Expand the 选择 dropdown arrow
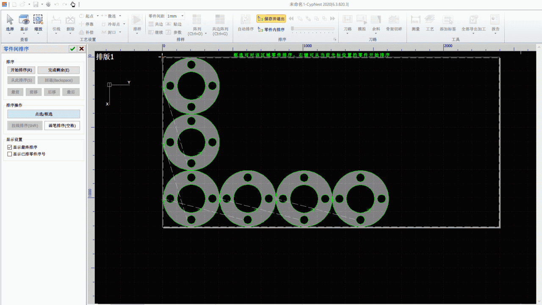Viewport: 542px width, 305px height. (x=10, y=33)
